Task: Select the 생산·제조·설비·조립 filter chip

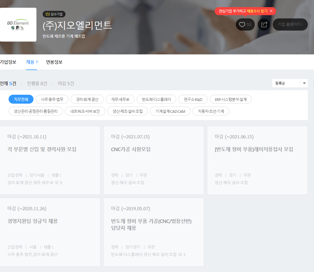Action: point(128,111)
